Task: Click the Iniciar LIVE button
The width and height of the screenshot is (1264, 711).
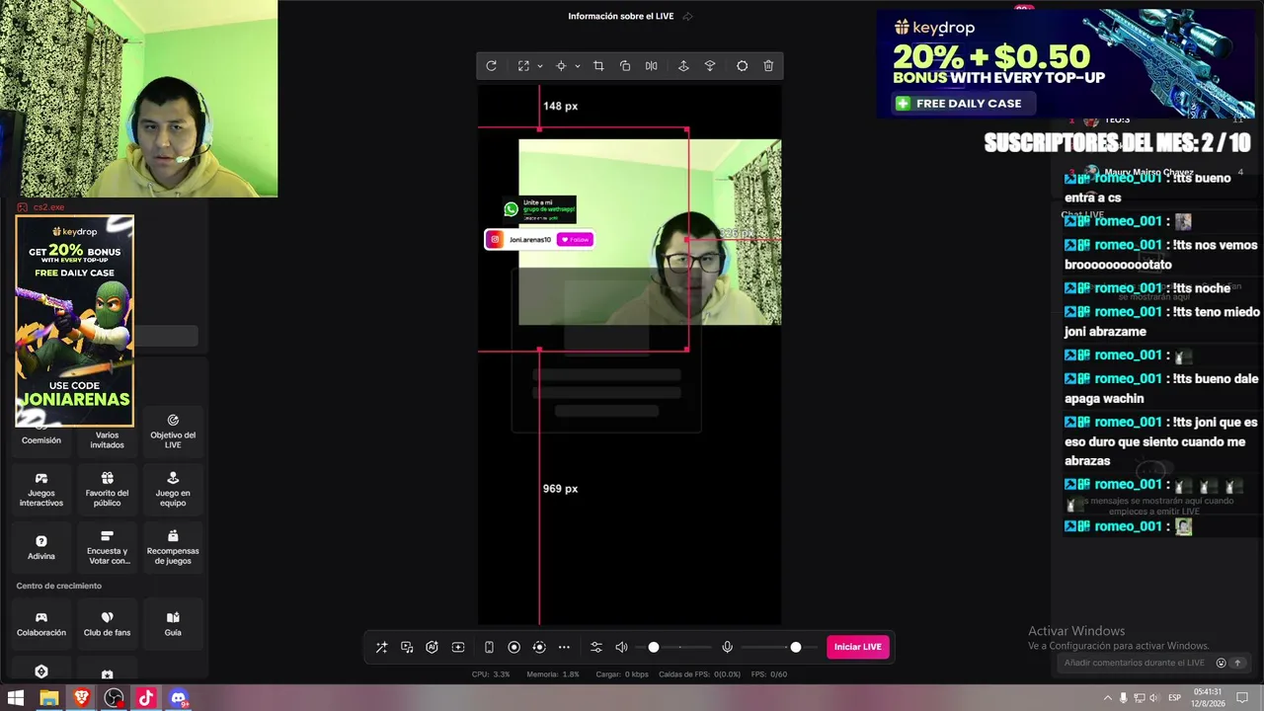Action: (x=858, y=647)
